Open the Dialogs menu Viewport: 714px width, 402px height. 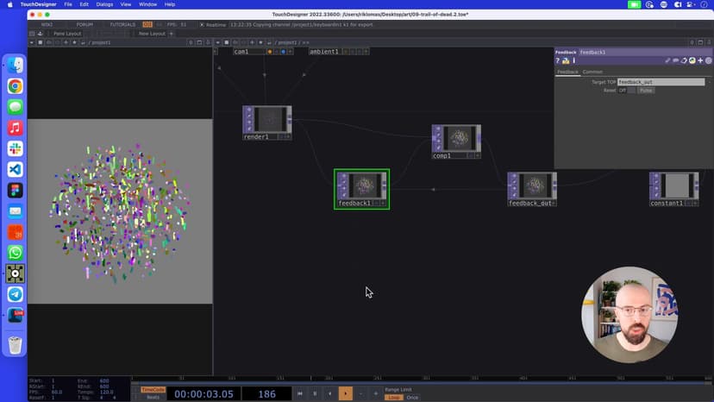[104, 4]
